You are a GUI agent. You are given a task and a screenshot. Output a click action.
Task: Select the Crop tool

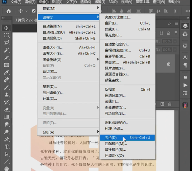point(6,57)
